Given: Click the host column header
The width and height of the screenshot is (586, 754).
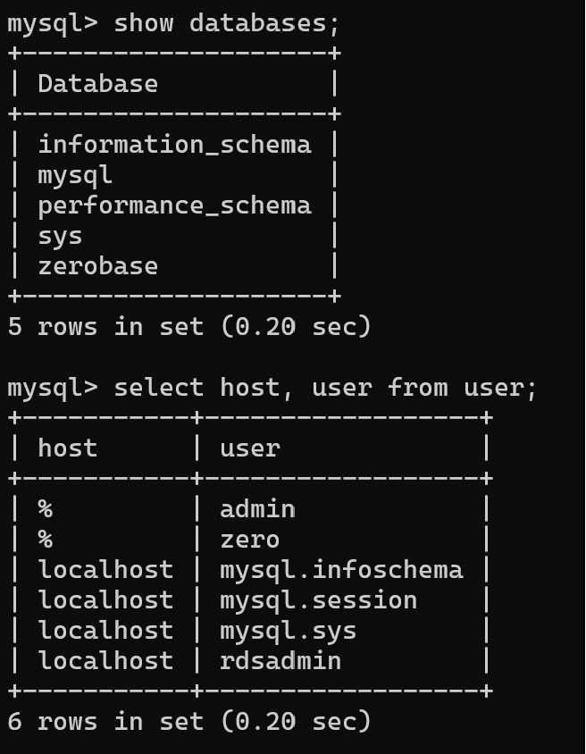Looking at the screenshot, I should pyautogui.click(x=67, y=448).
